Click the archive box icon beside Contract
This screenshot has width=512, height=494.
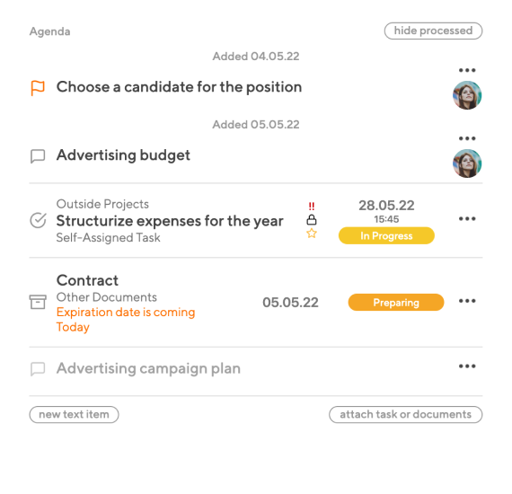(38, 302)
